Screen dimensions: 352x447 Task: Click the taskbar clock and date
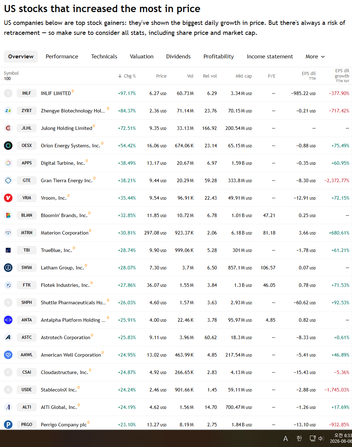point(341,438)
